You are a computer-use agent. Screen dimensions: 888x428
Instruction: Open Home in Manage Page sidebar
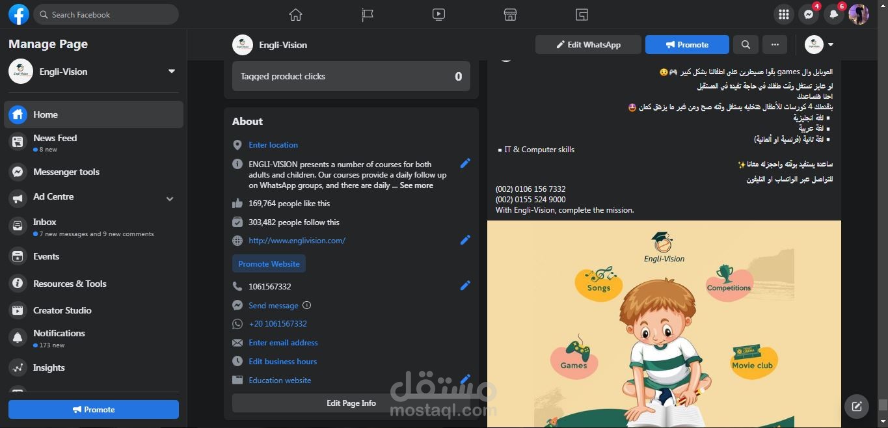coord(95,114)
